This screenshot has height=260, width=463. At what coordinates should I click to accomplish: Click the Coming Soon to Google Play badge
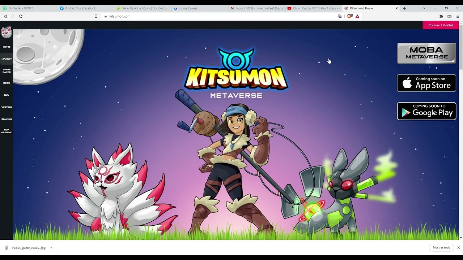pos(427,111)
